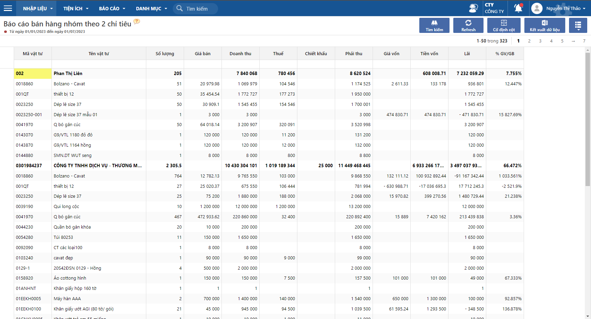
Task: Open the BÁO CÁO menu
Action: click(x=112, y=8)
